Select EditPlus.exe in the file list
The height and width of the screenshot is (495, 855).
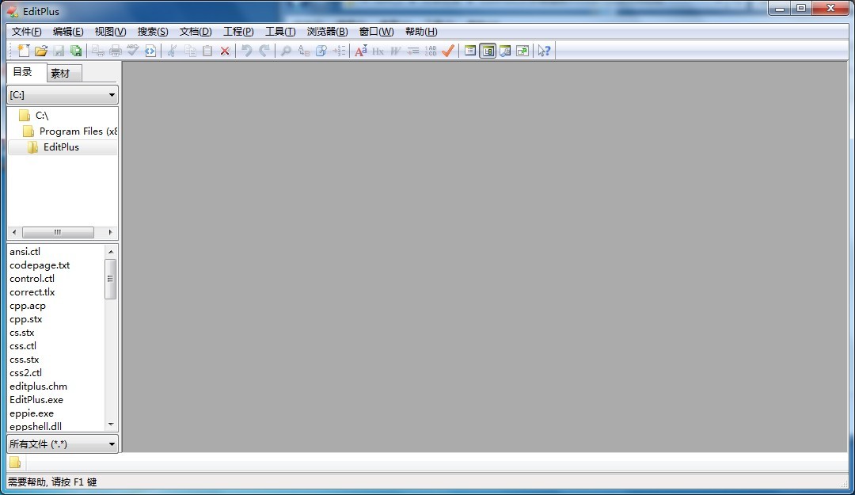coord(36,400)
